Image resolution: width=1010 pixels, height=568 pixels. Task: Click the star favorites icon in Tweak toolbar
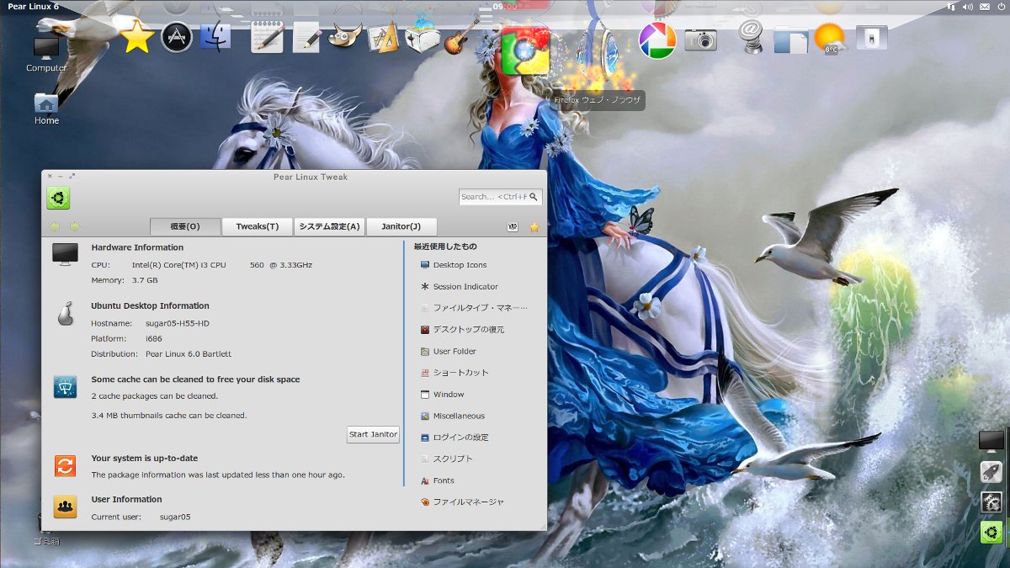pos(534,227)
